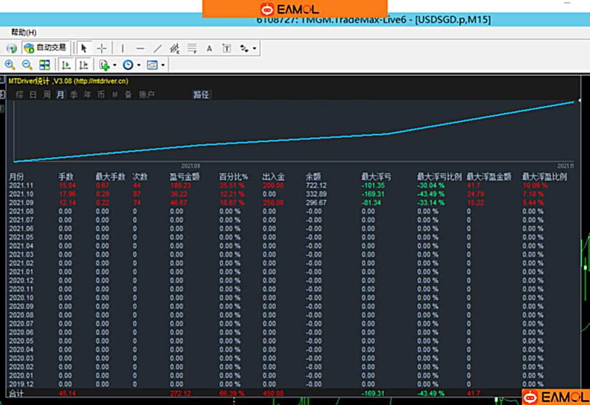Open the 帮助(H) help menu
The width and height of the screenshot is (590, 405).
click(x=24, y=32)
